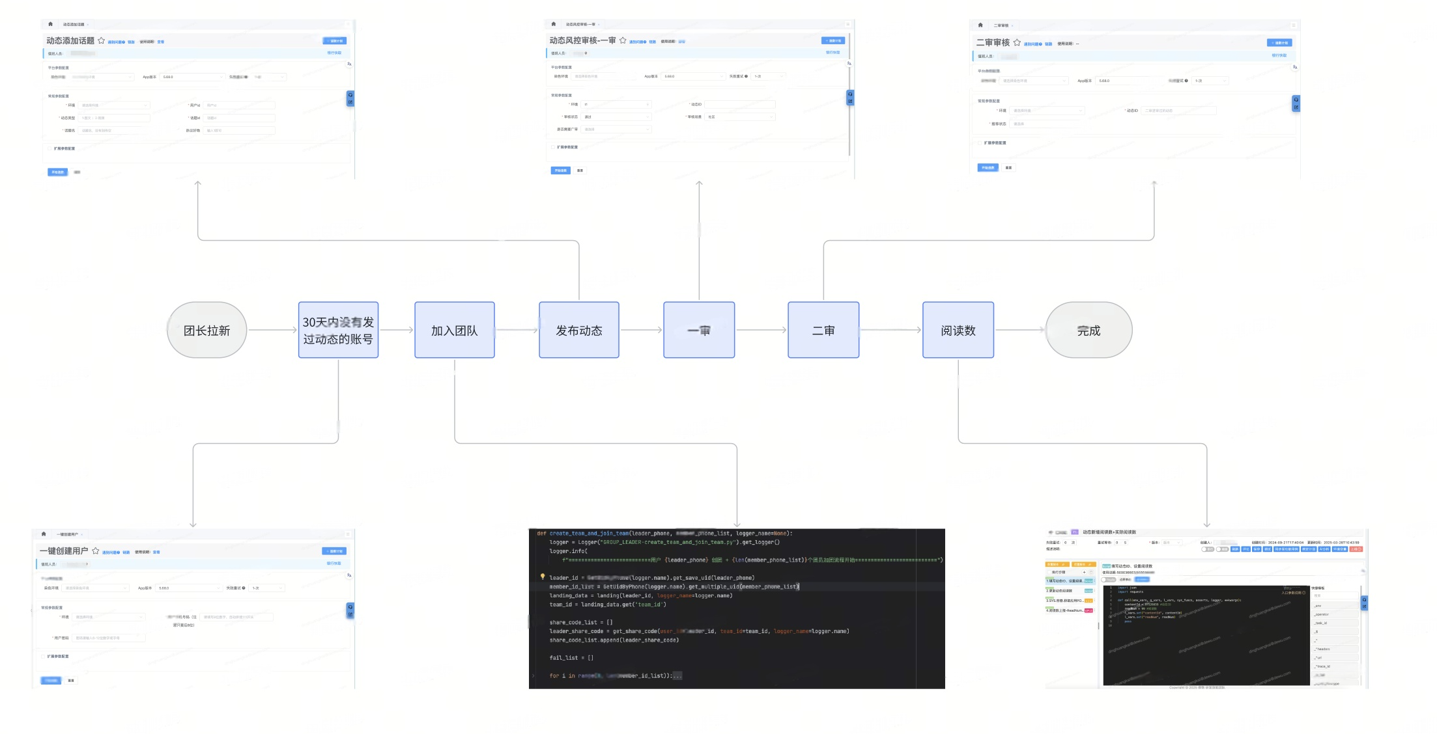Screen dimensions: 1437x734
Task: Enable 扩展参数配置 checkbox in 一键创建用户 panel
Action: point(43,656)
